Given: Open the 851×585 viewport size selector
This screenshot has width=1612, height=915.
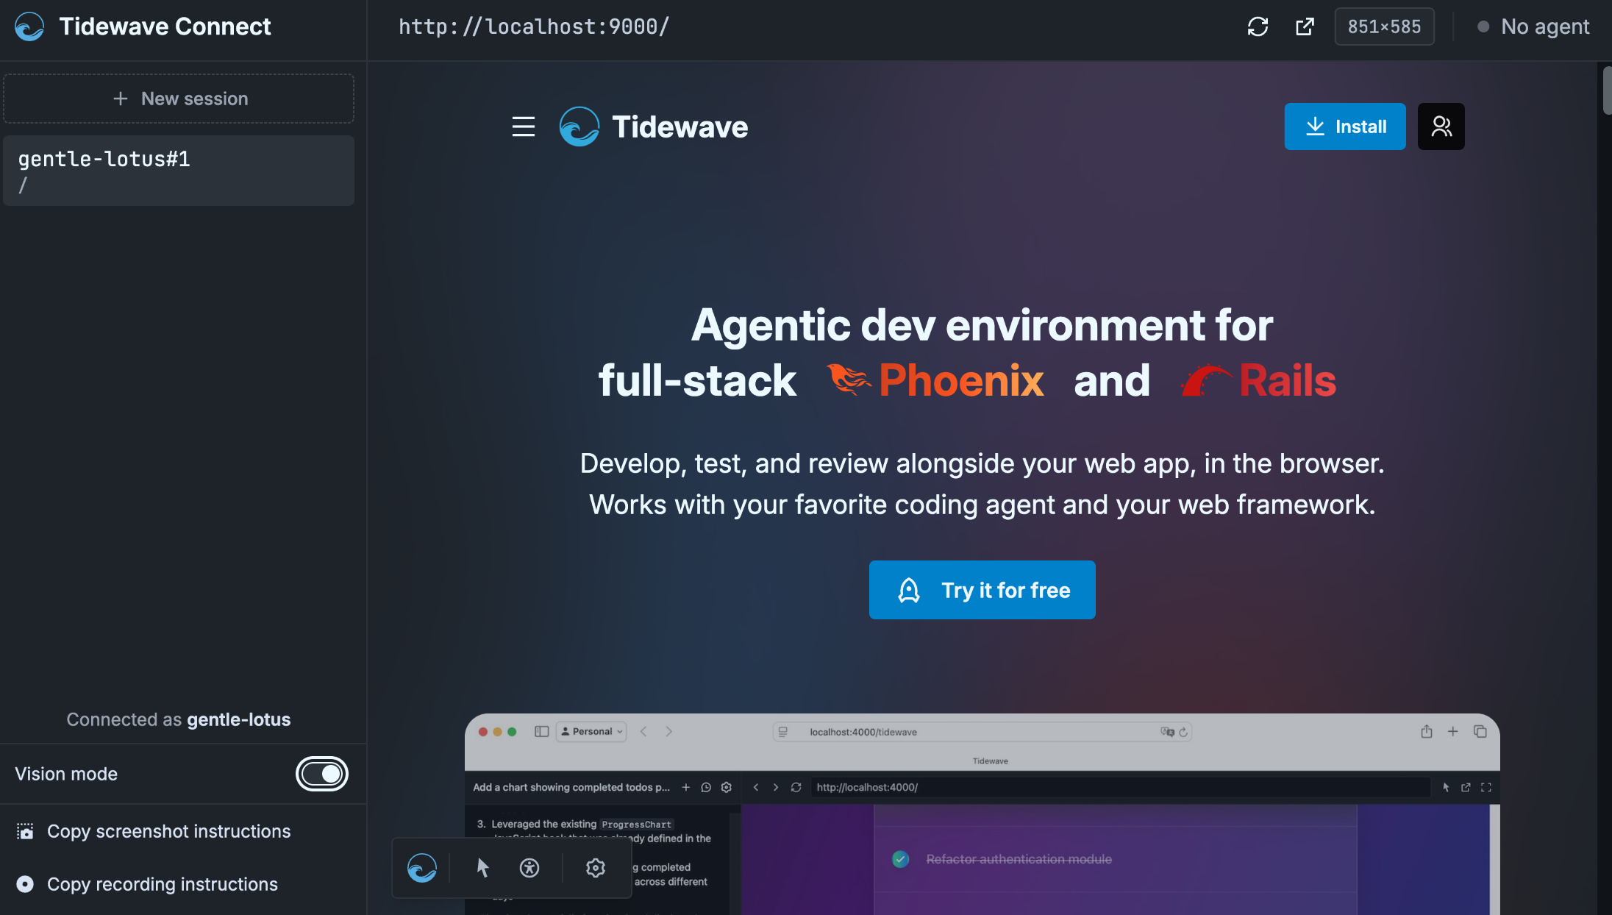Looking at the screenshot, I should (1384, 26).
